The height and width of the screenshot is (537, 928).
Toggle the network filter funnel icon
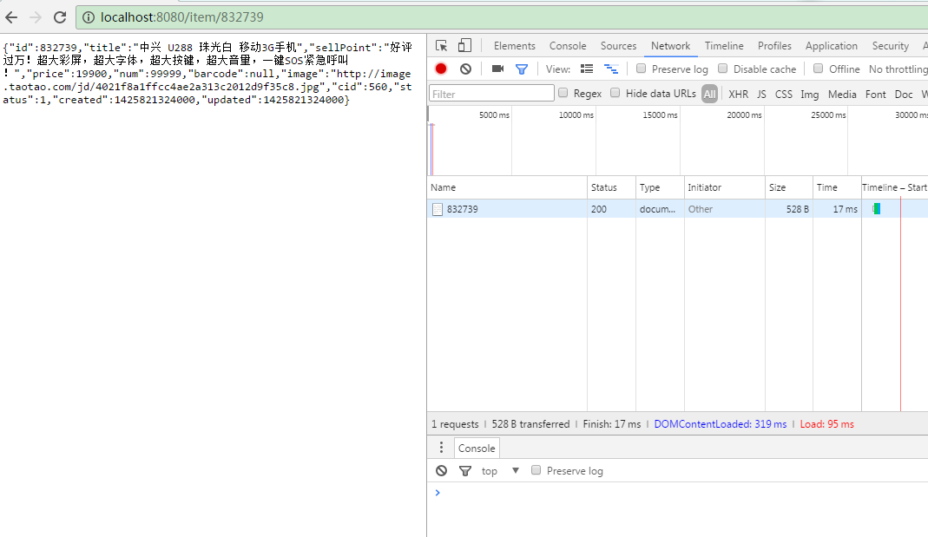click(522, 69)
